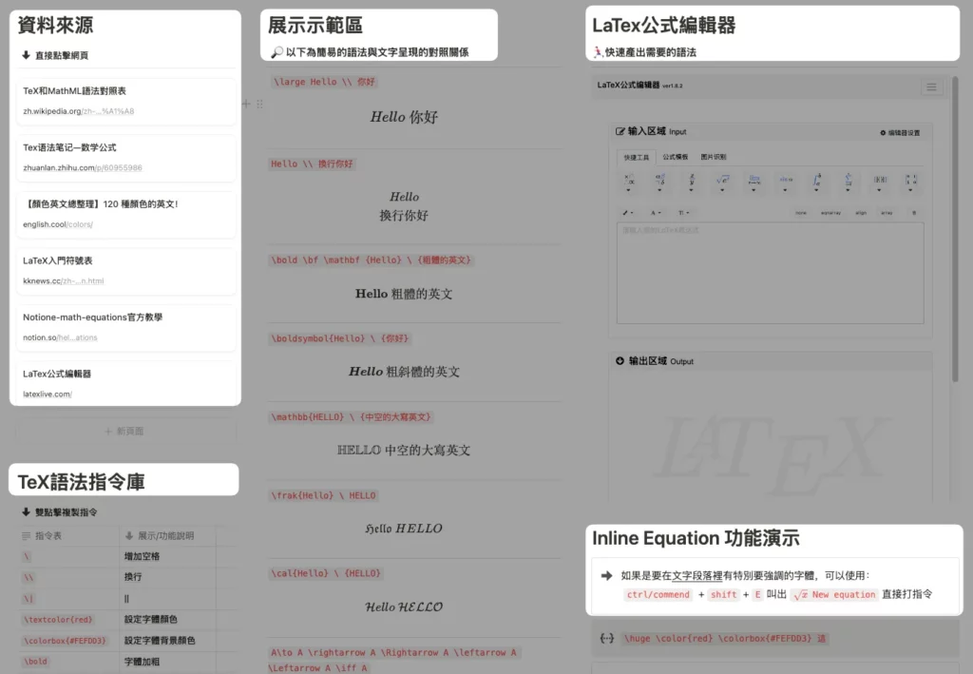
Task: Open the Tt font style dropdown
Action: [x=685, y=212]
